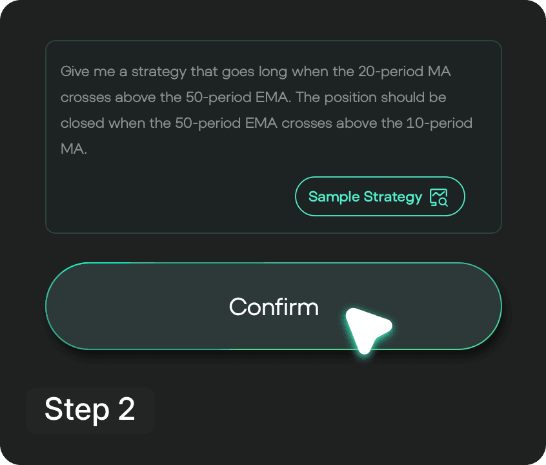Click the Sample Strategy pill button
The height and width of the screenshot is (465, 546).
point(379,196)
